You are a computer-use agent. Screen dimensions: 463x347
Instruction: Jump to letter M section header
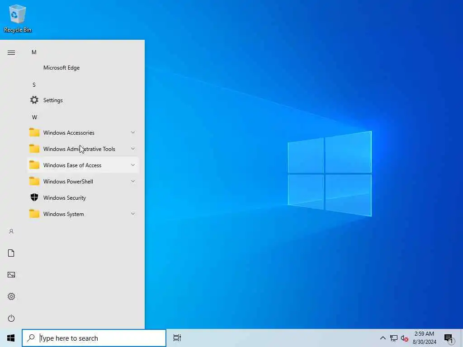pos(34,52)
